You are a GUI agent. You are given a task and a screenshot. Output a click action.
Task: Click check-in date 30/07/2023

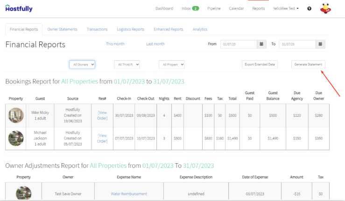point(124,115)
